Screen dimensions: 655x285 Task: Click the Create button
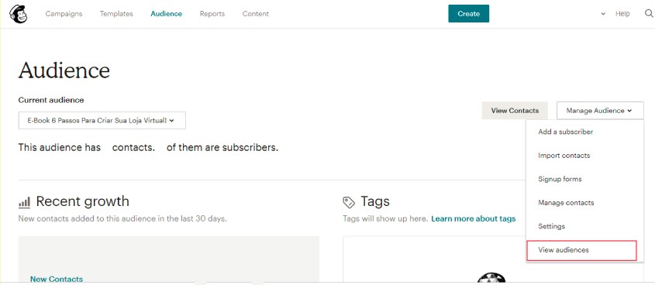469,14
